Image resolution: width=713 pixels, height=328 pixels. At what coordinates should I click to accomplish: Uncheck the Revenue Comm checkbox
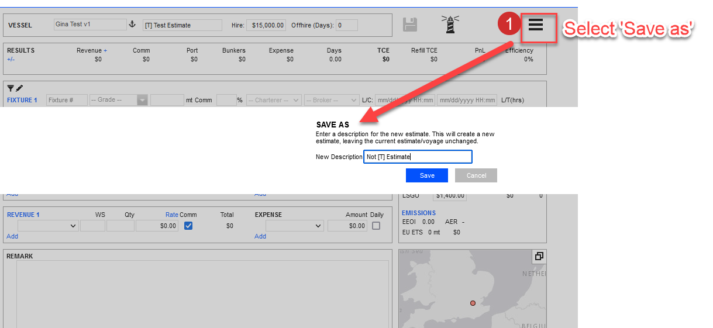tap(188, 226)
